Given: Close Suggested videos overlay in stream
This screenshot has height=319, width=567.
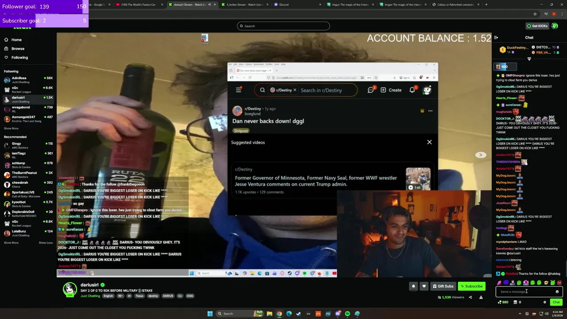Looking at the screenshot, I should 429,142.
